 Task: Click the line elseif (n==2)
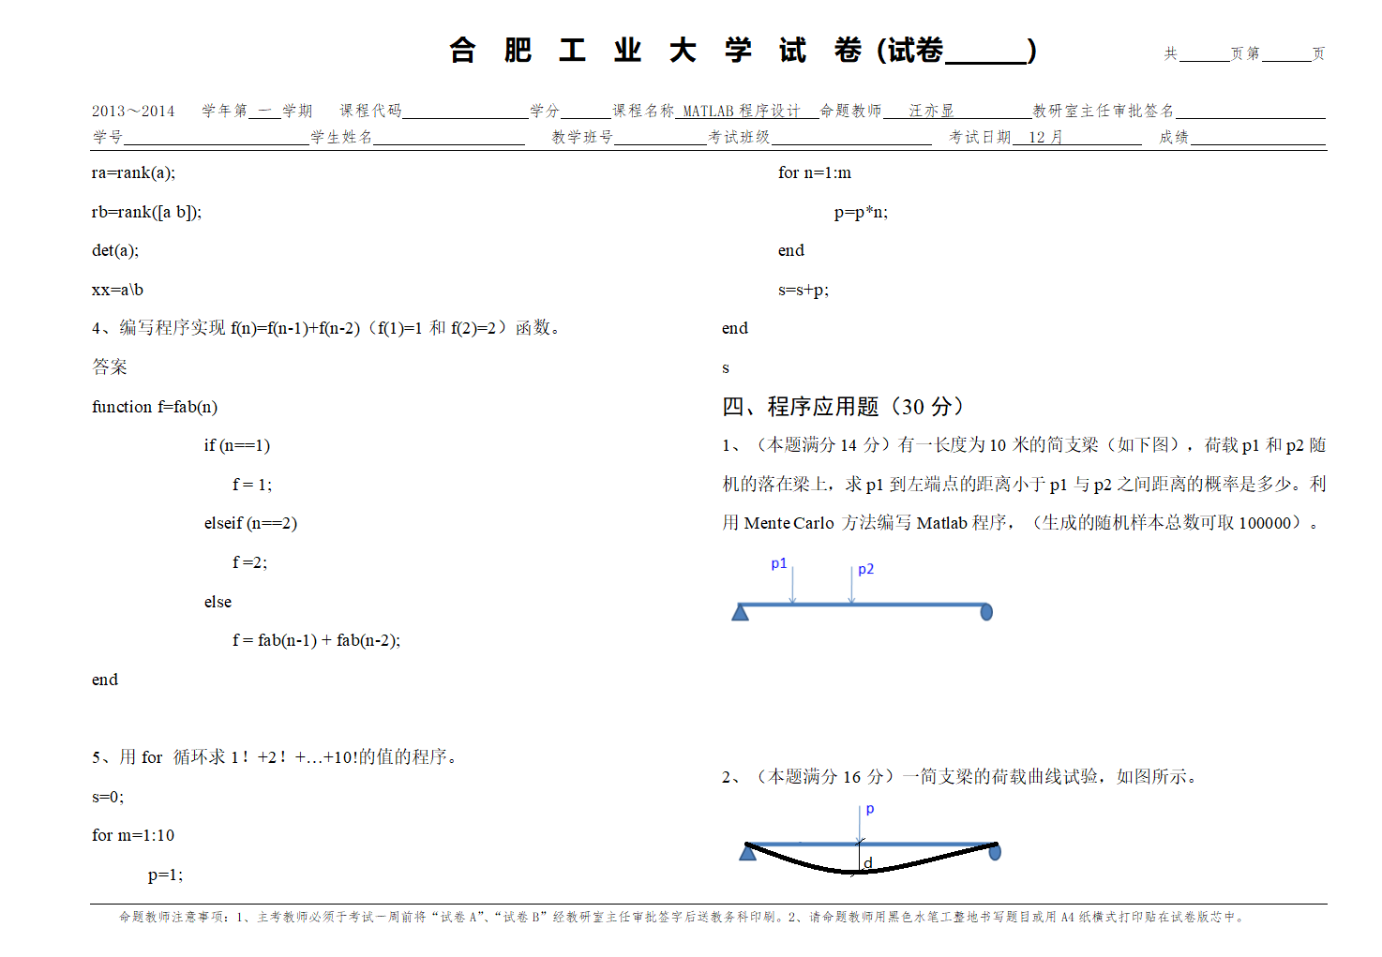pos(250,523)
